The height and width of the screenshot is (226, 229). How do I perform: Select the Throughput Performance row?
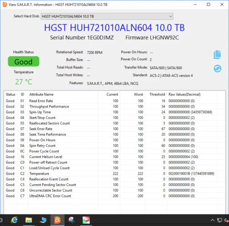tap(114, 107)
